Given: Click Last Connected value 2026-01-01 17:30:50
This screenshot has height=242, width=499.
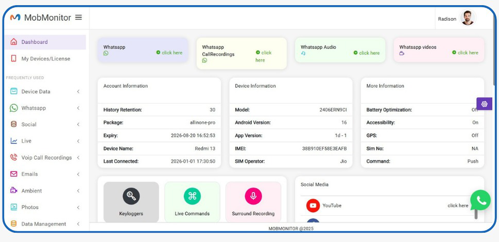Looking at the screenshot, I should (x=193, y=161).
